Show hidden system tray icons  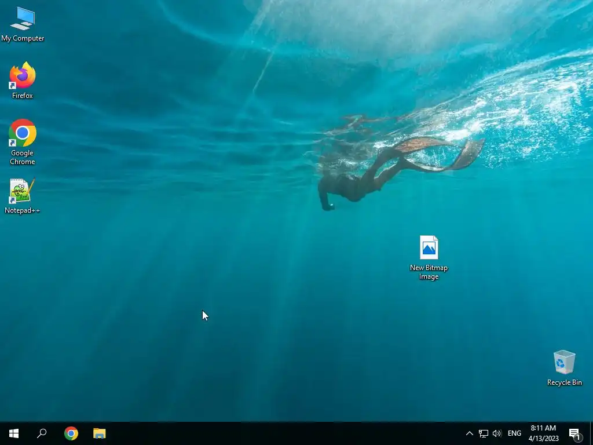coord(469,433)
